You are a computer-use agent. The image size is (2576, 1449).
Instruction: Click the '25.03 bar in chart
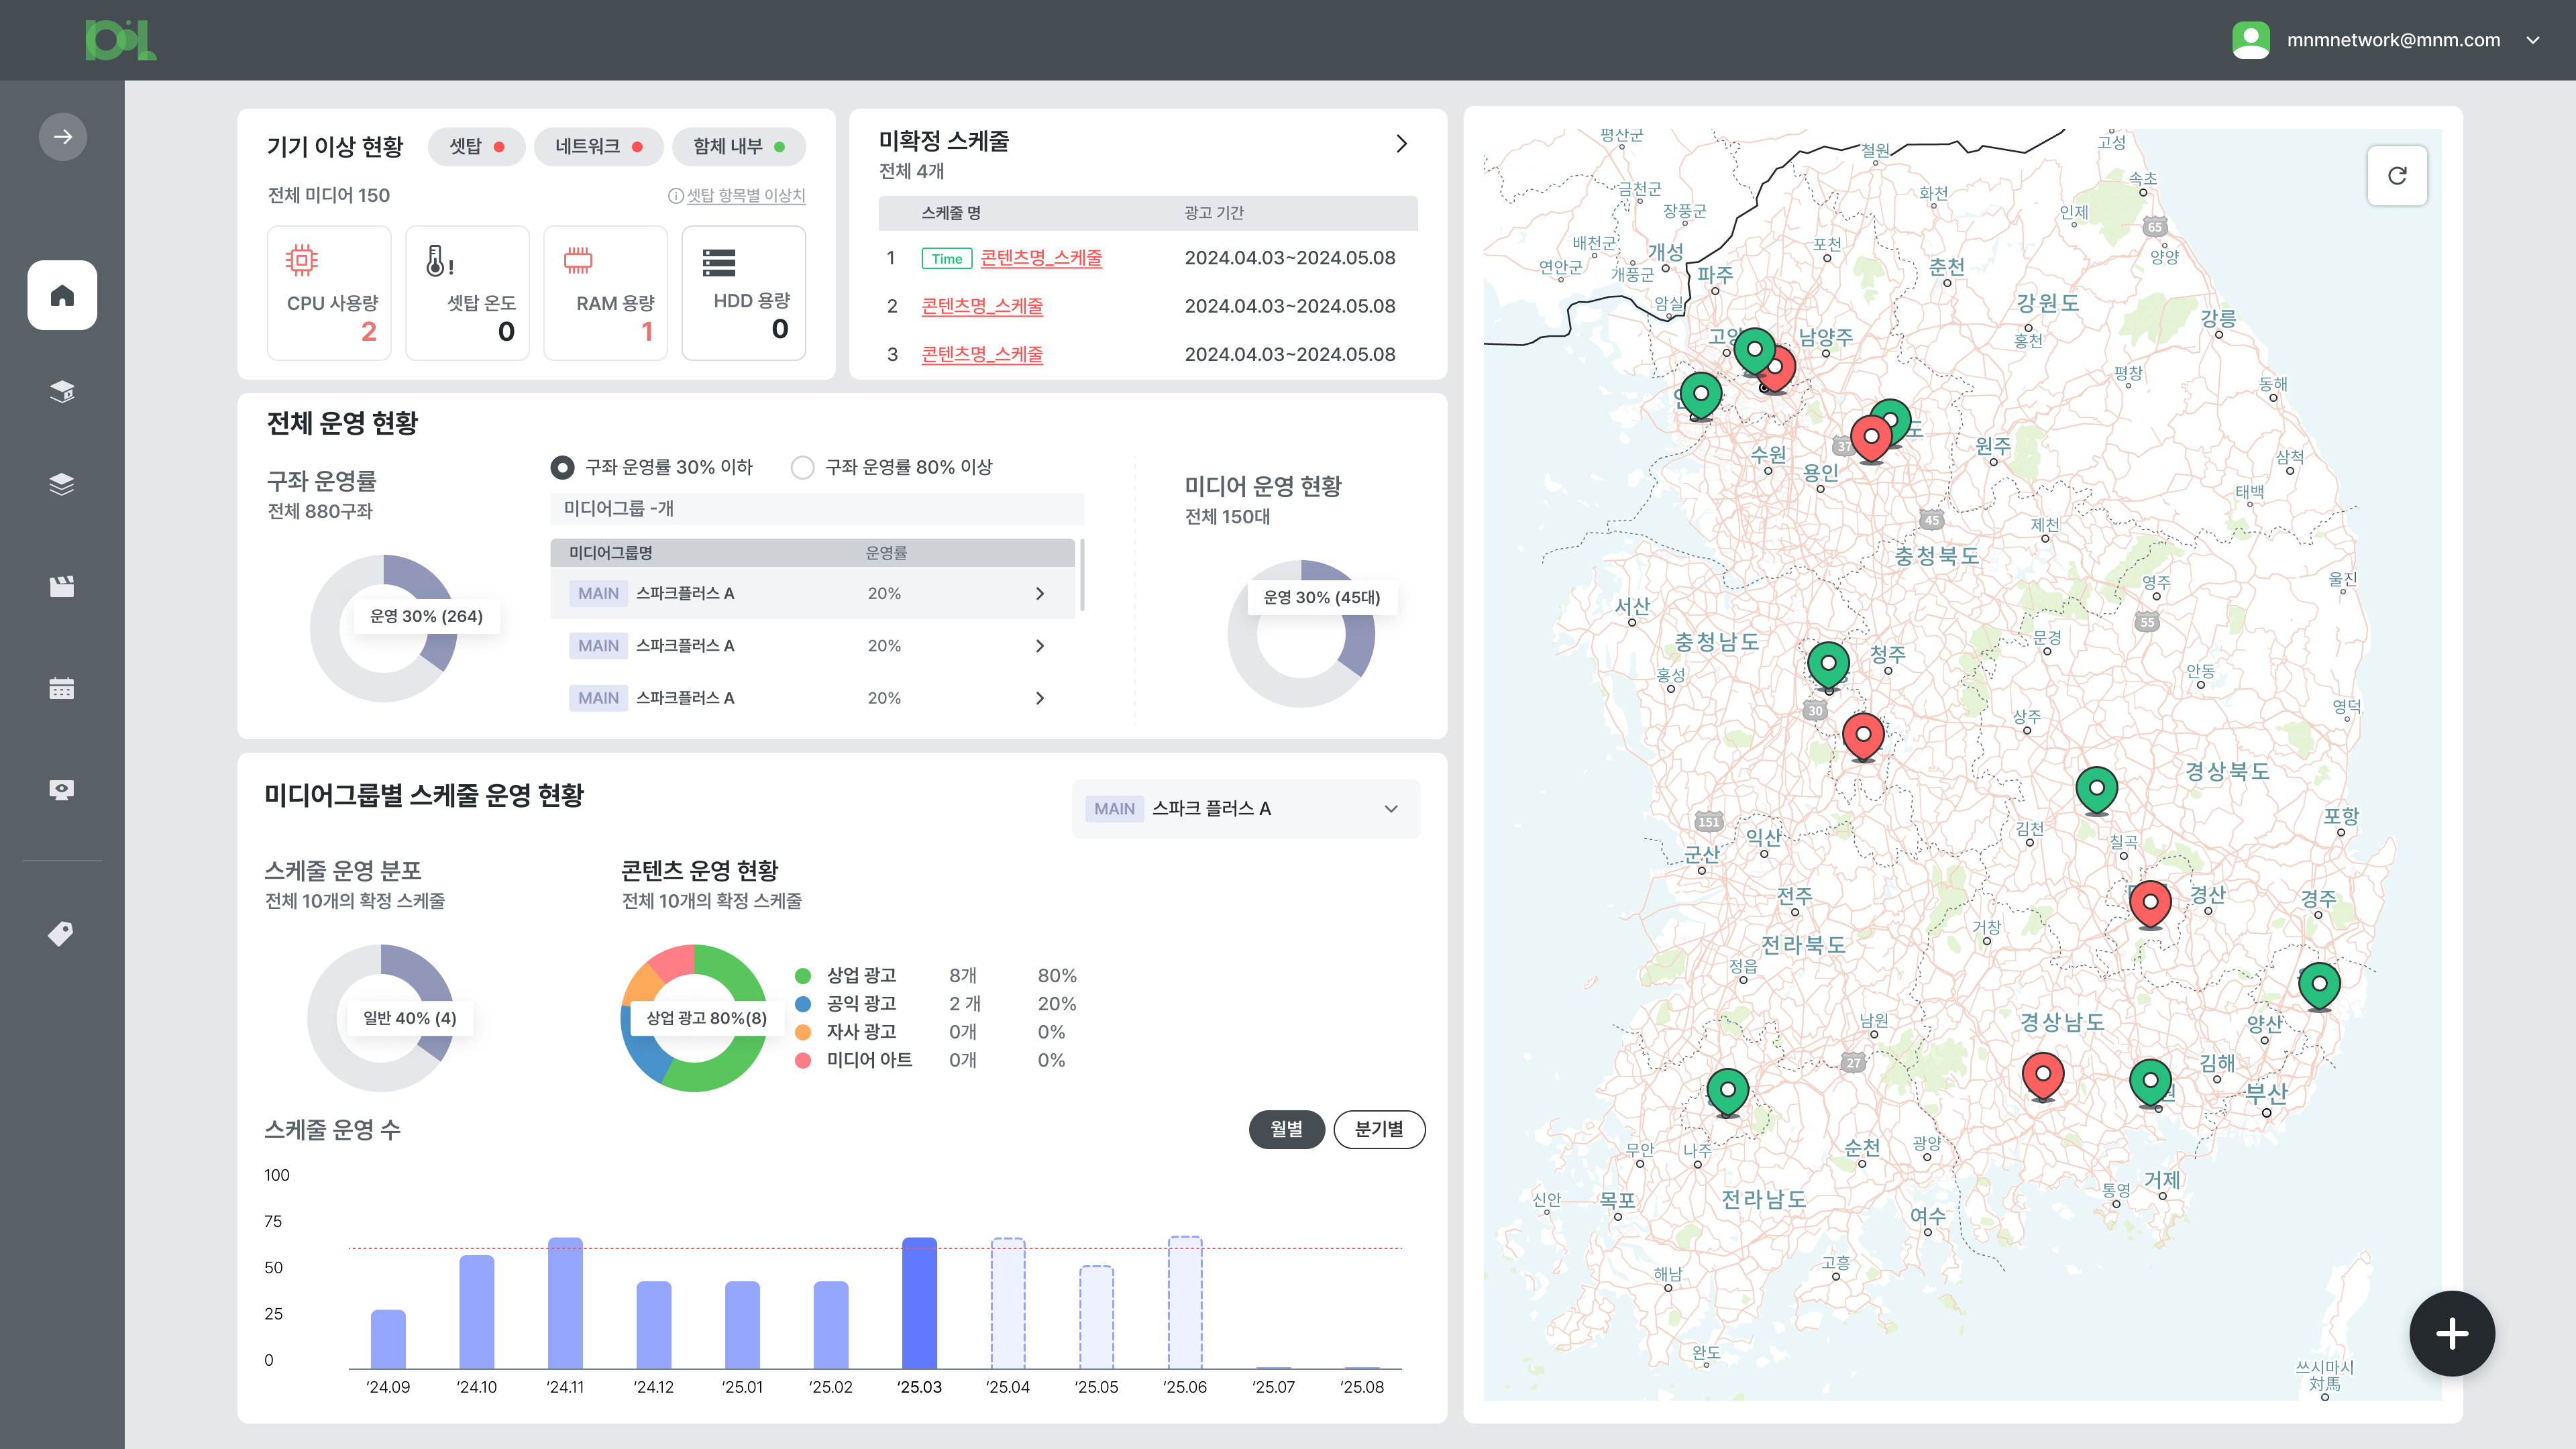click(919, 1302)
